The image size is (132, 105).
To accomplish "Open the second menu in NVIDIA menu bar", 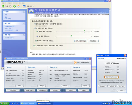I will tap(10, 3).
